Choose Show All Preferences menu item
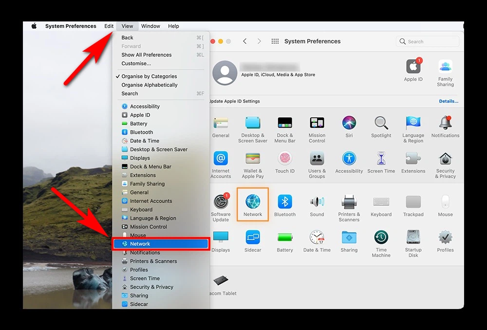Screen dimensions: 487x330 [161, 55]
